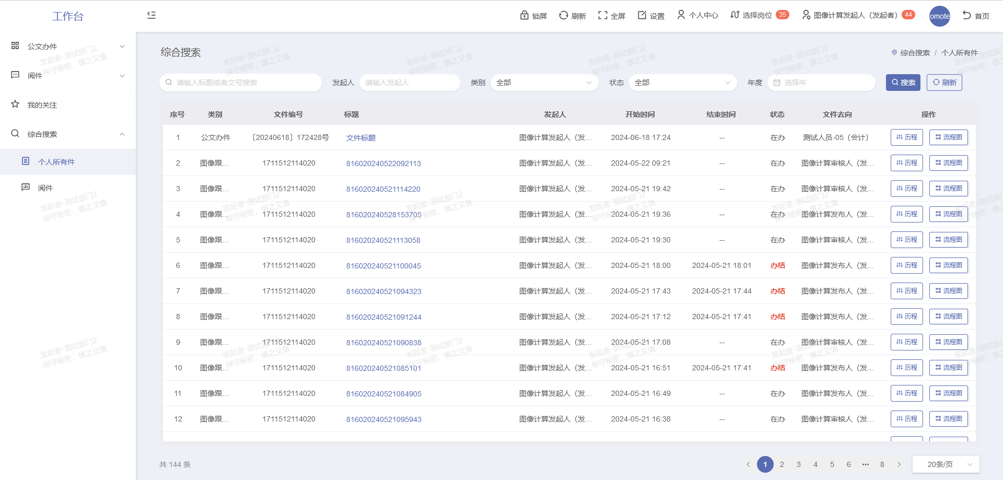Screen dimensions: 1003x480
Task: Open the 年度 year picker
Action: click(821, 83)
